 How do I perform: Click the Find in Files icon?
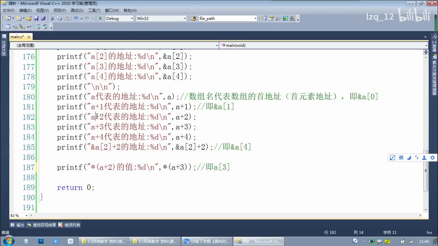[193, 19]
